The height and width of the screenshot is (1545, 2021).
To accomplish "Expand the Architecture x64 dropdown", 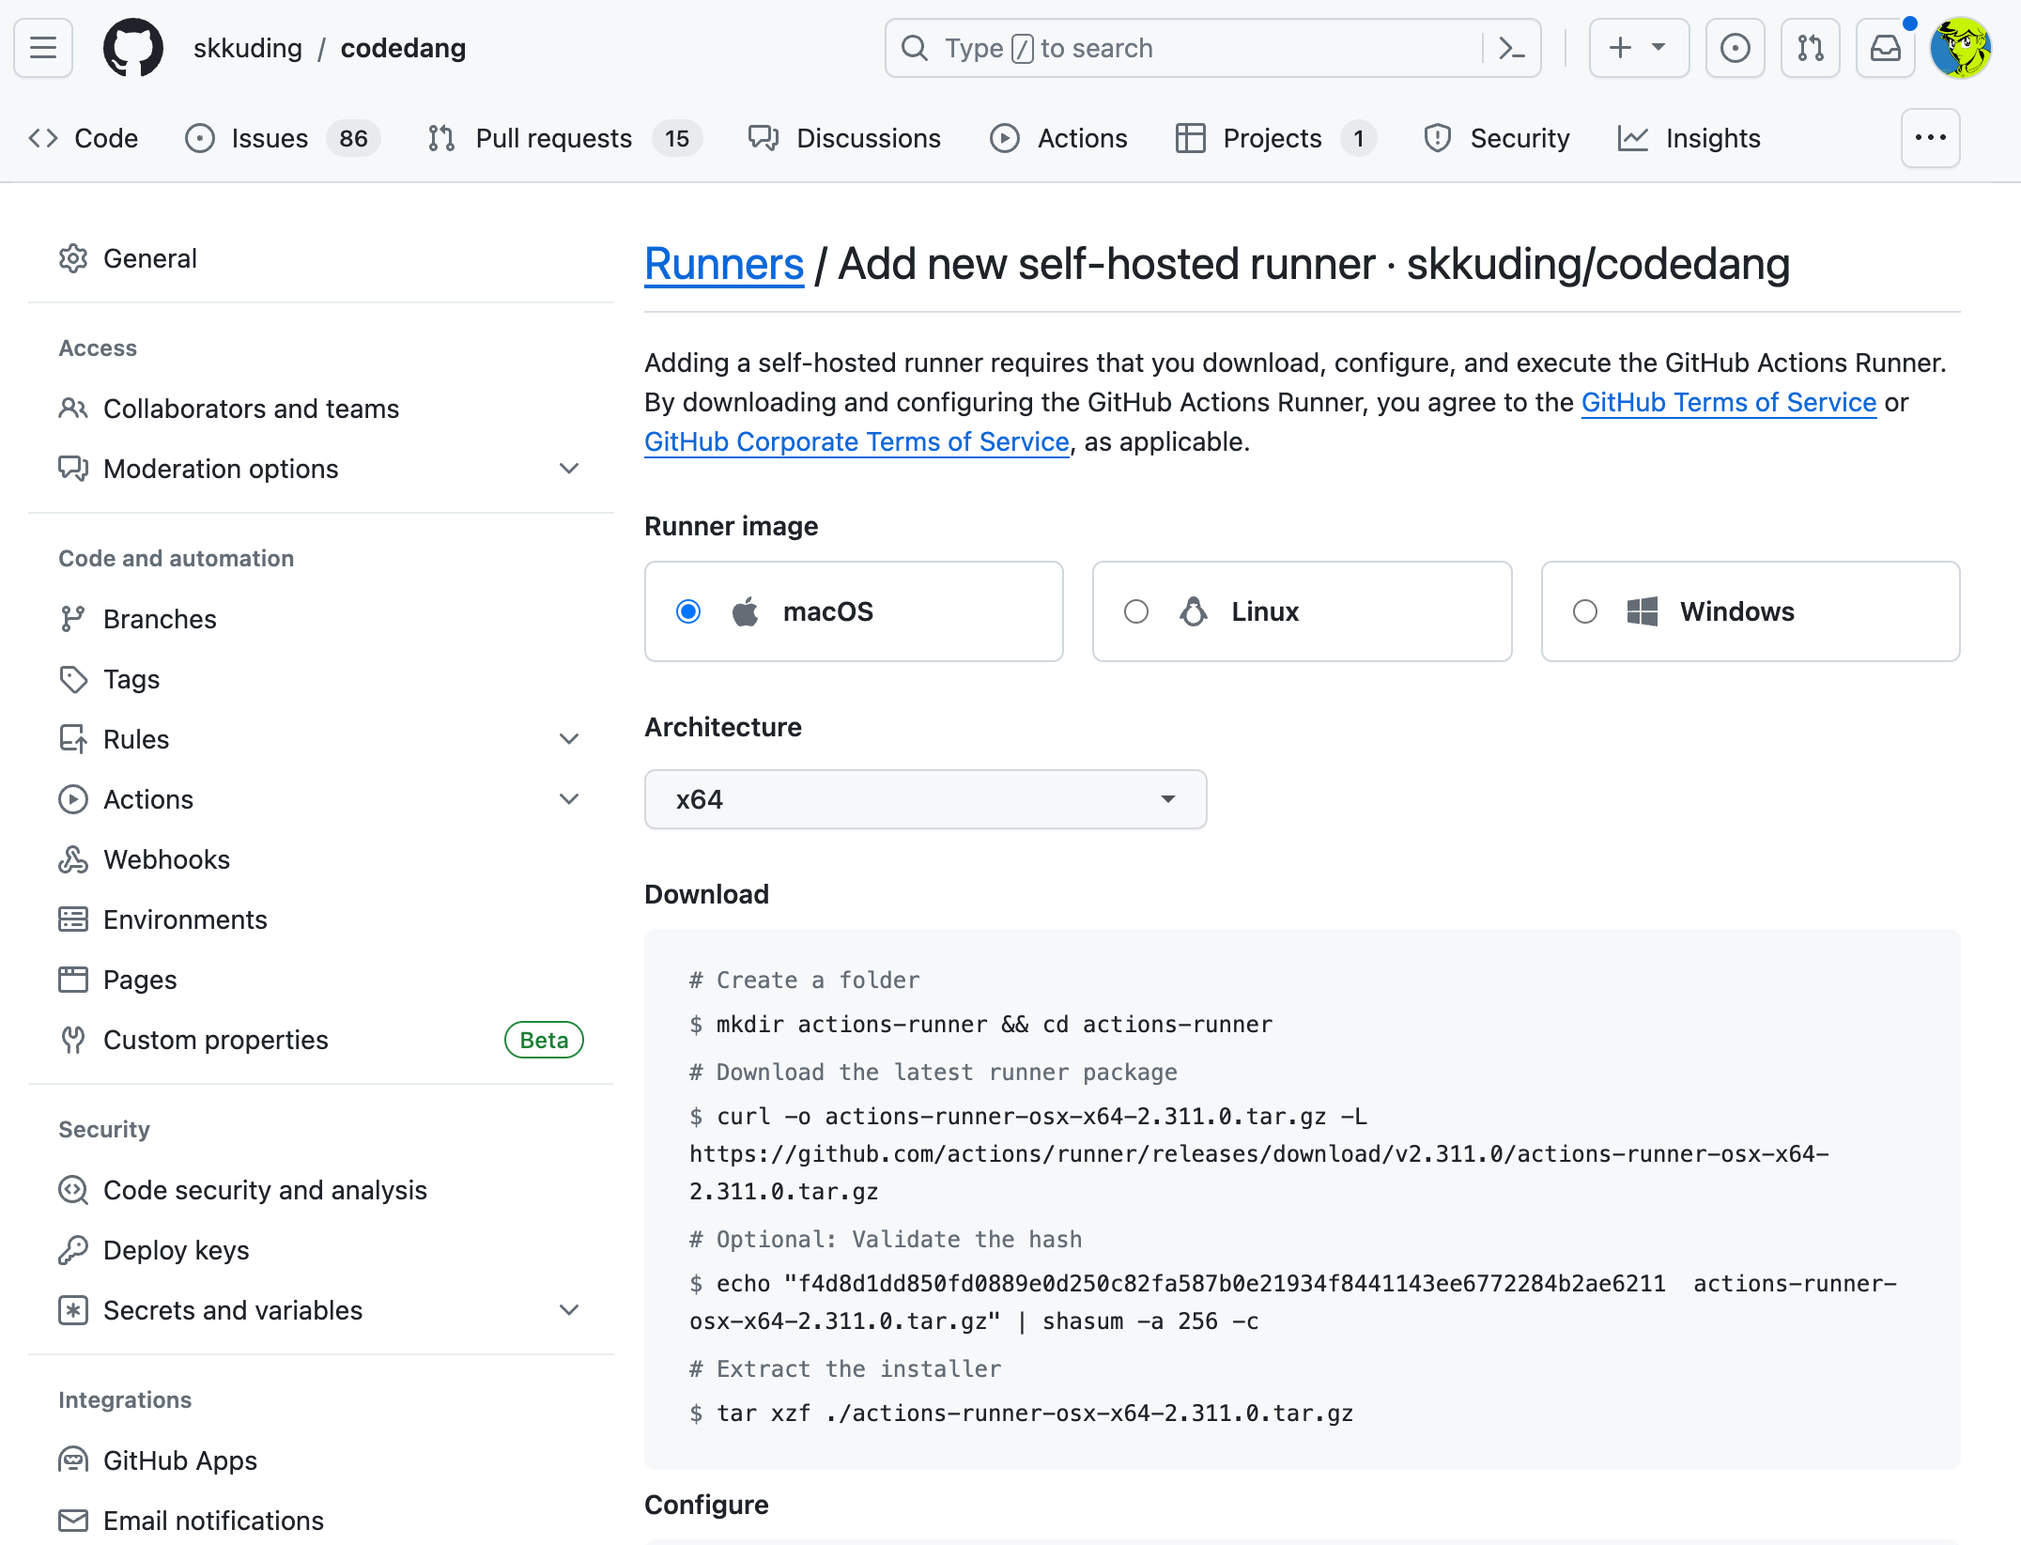I will pyautogui.click(x=924, y=798).
